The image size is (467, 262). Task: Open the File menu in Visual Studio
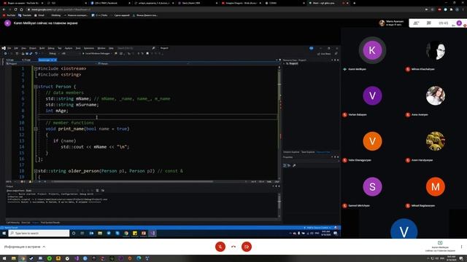(9, 48)
